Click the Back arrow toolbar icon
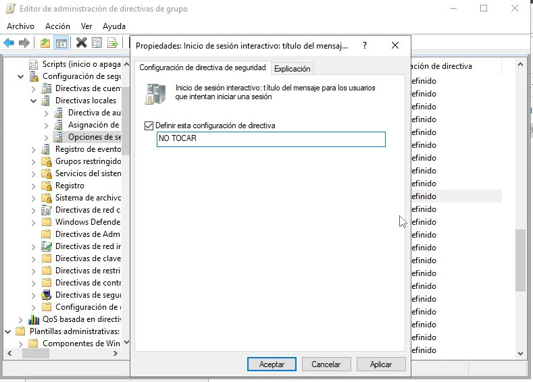Viewport: 533px width, 382px height. pyautogui.click(x=9, y=43)
